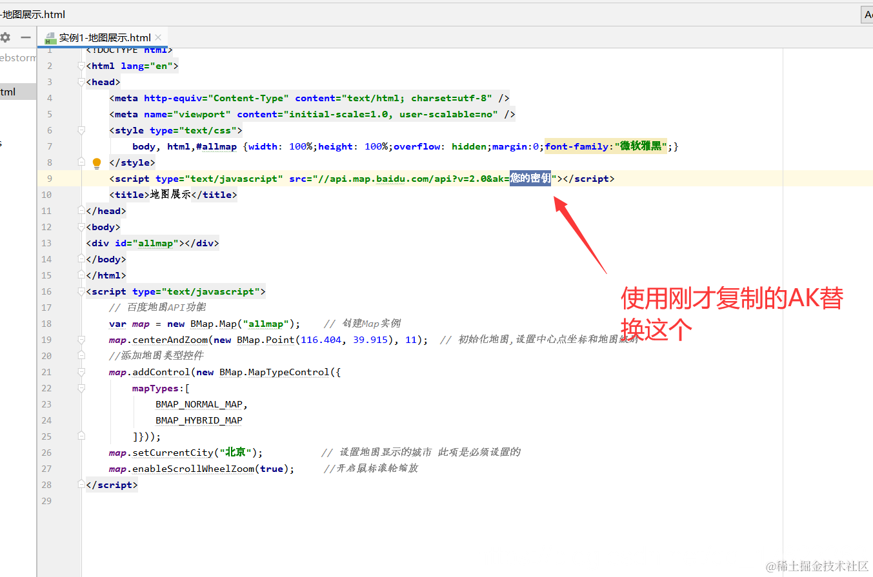
Task: Click fold end marker beside </style> on line 8
Action: (x=81, y=162)
